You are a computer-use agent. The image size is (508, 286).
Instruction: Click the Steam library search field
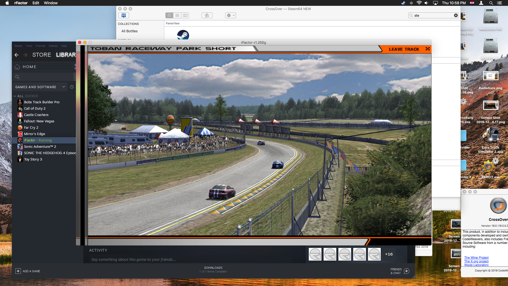[43, 77]
